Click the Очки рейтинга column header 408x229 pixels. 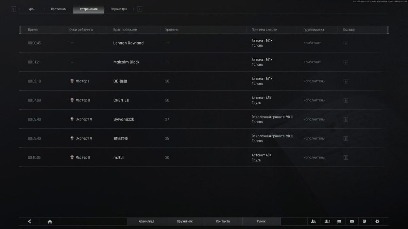81,30
